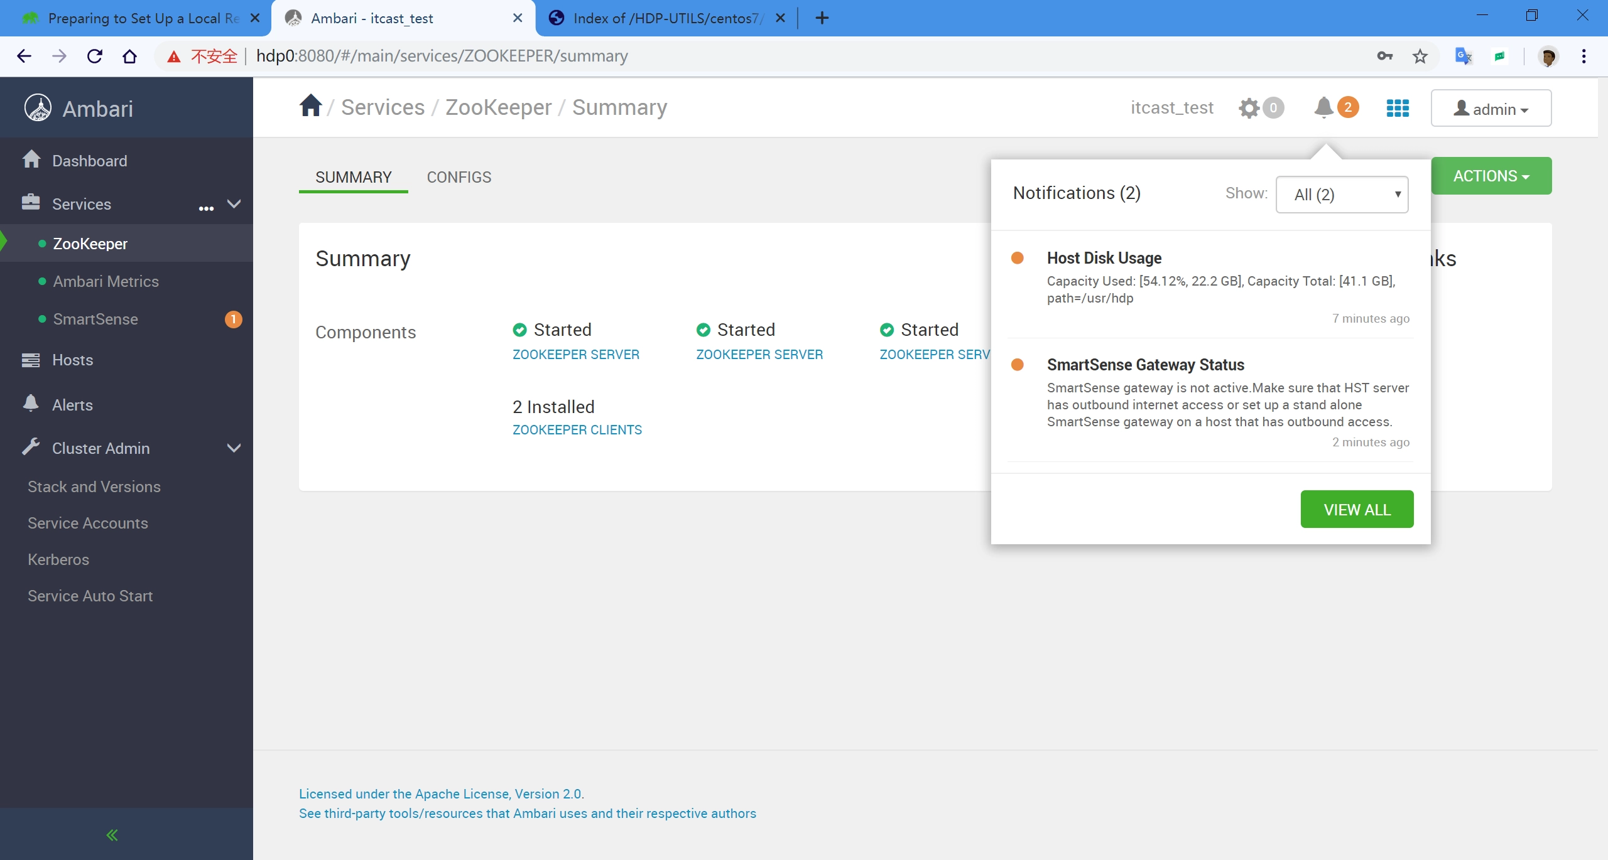
Task: Click the home breadcrumb icon
Action: tap(310, 105)
